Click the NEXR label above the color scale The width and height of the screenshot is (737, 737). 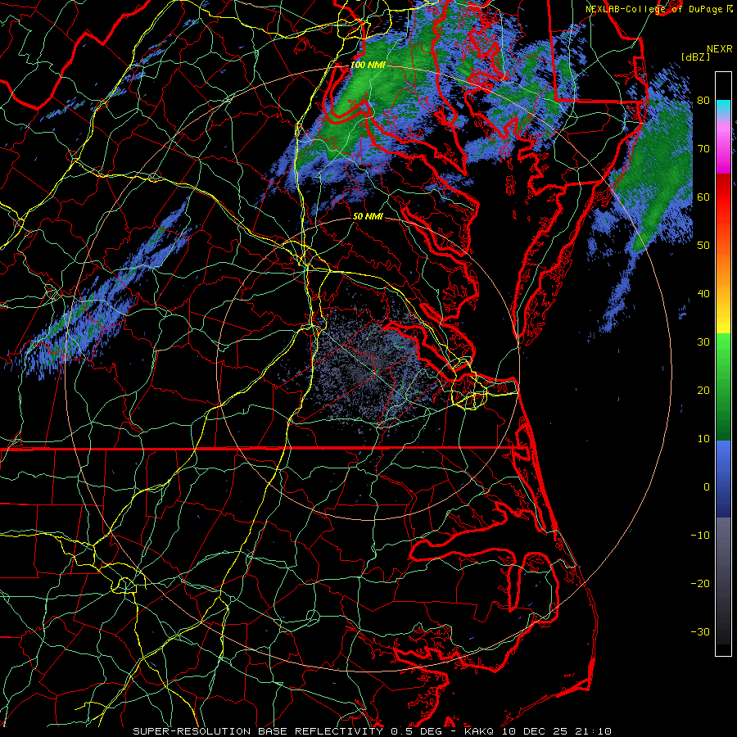(720, 49)
